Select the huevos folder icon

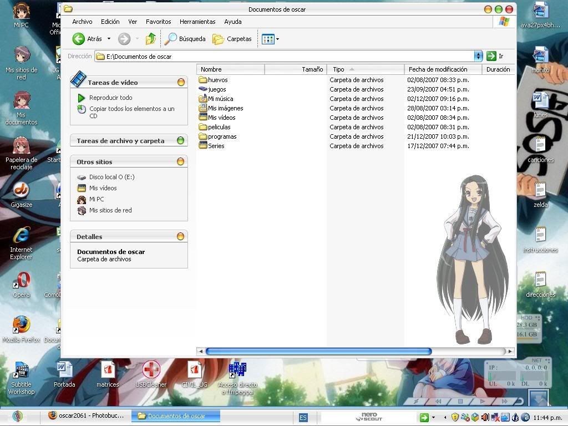[x=203, y=80]
